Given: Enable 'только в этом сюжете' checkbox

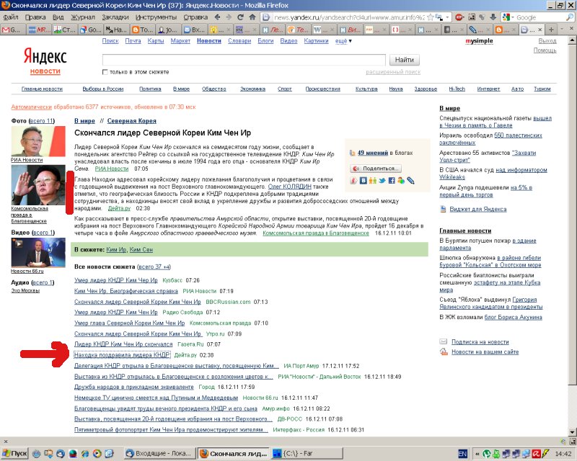Looking at the screenshot, I should (x=105, y=72).
